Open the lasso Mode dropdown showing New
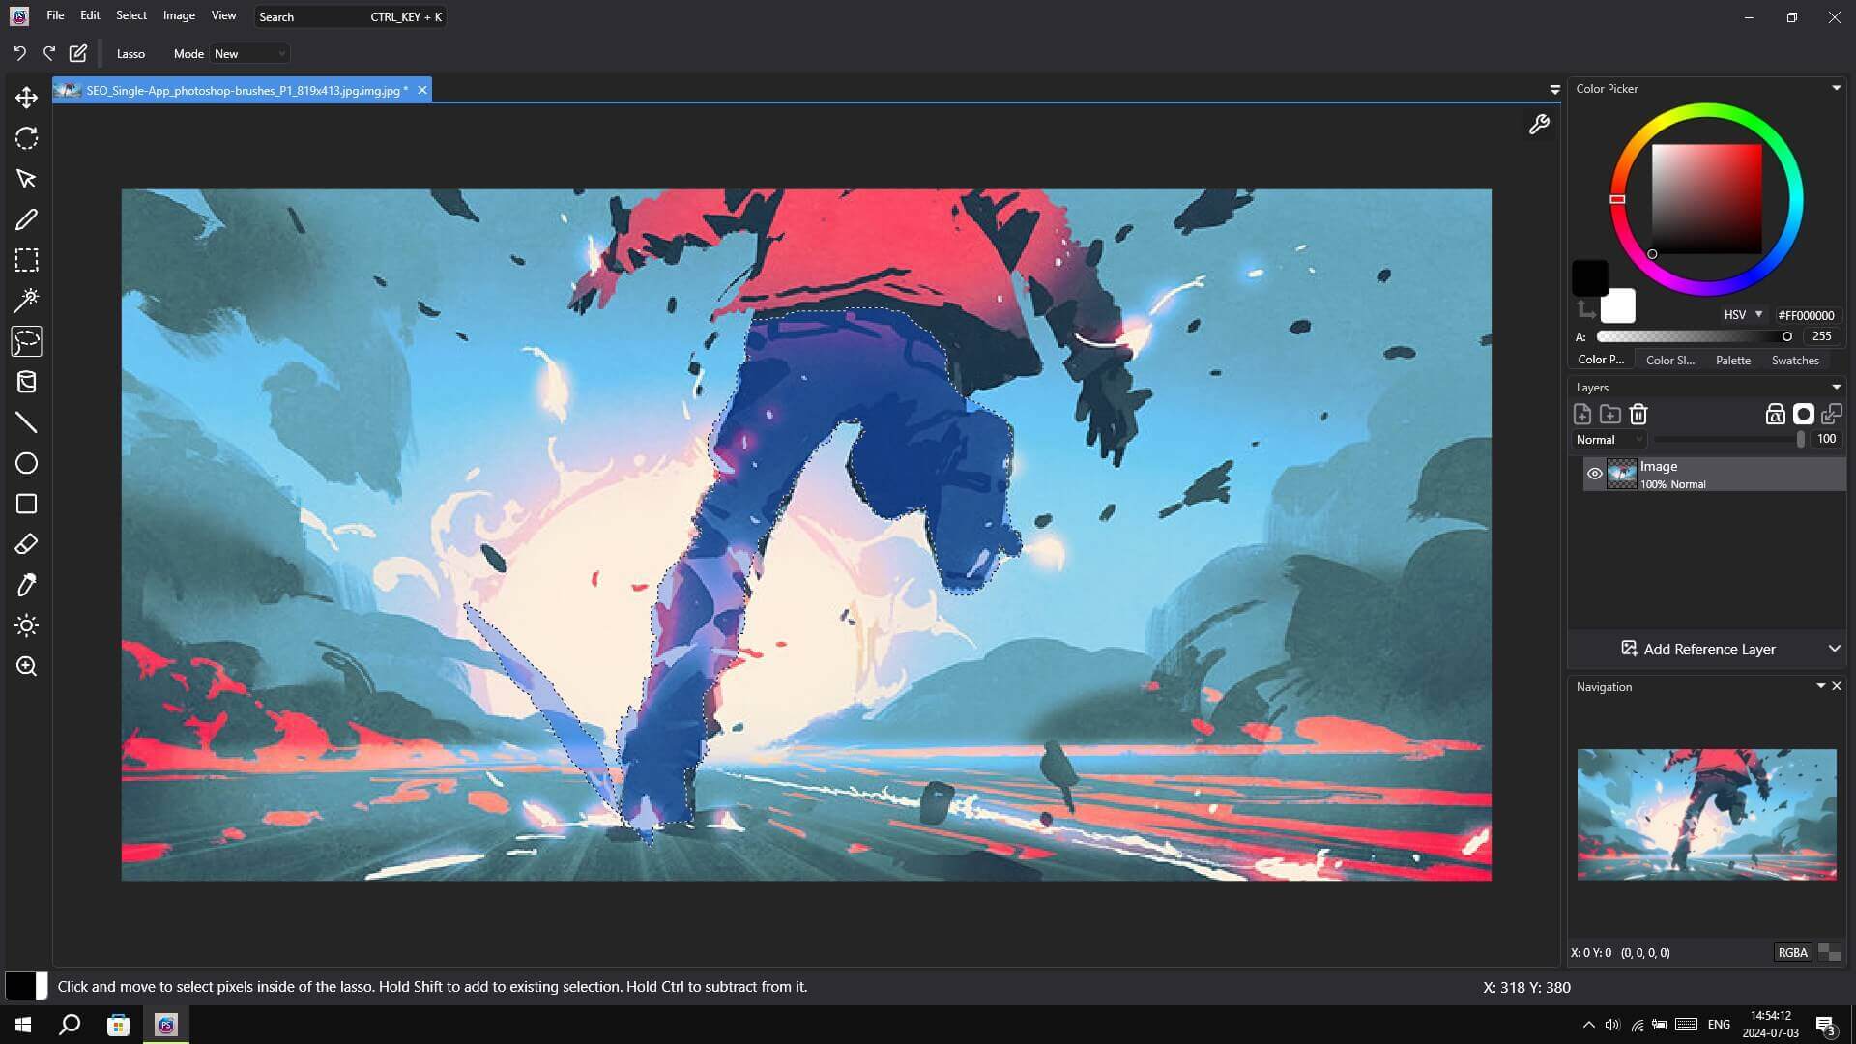This screenshot has height=1044, width=1856. 249,54
